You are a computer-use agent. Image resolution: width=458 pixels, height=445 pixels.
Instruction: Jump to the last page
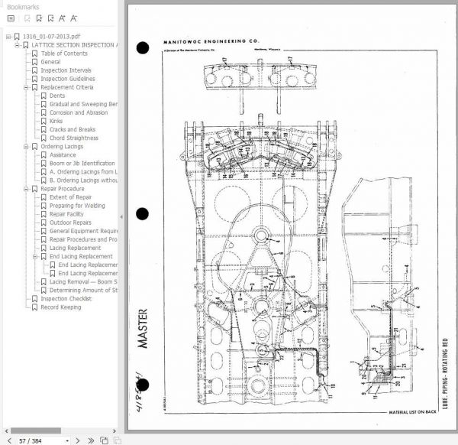pos(91,440)
